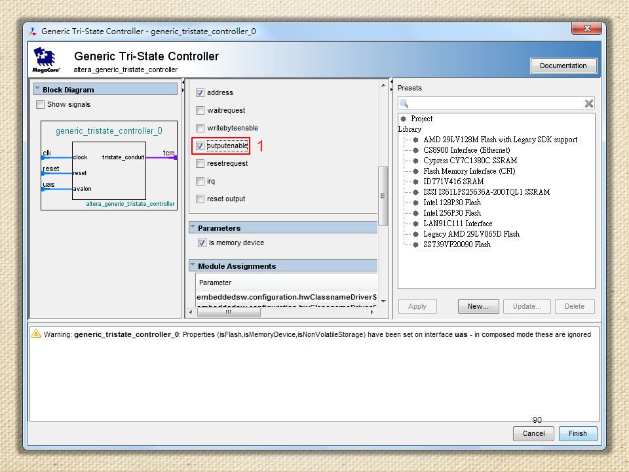Click the altera_generic_tristate_controller diagram label
Viewport: 629px width, 472px height.
click(130, 204)
